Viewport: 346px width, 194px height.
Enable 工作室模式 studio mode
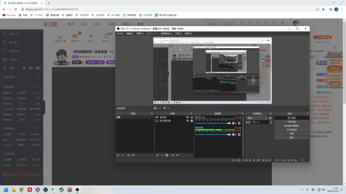click(292, 130)
